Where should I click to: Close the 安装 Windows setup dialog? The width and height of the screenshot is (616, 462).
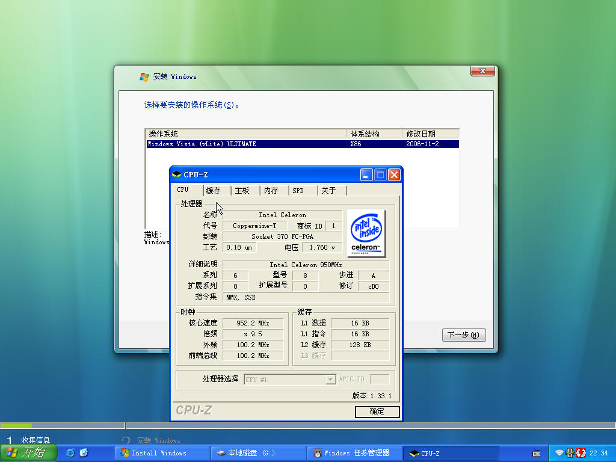(482, 71)
